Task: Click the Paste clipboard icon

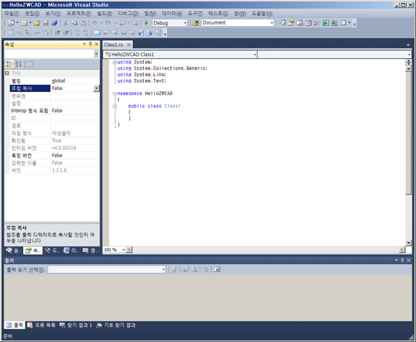Action: click(x=83, y=23)
